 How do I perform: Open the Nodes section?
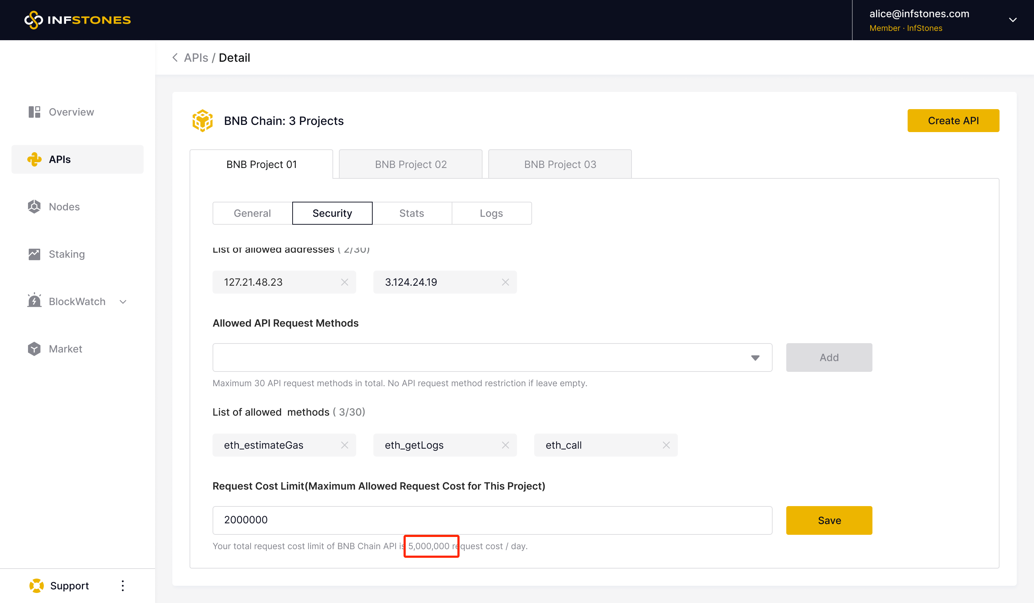click(54, 207)
